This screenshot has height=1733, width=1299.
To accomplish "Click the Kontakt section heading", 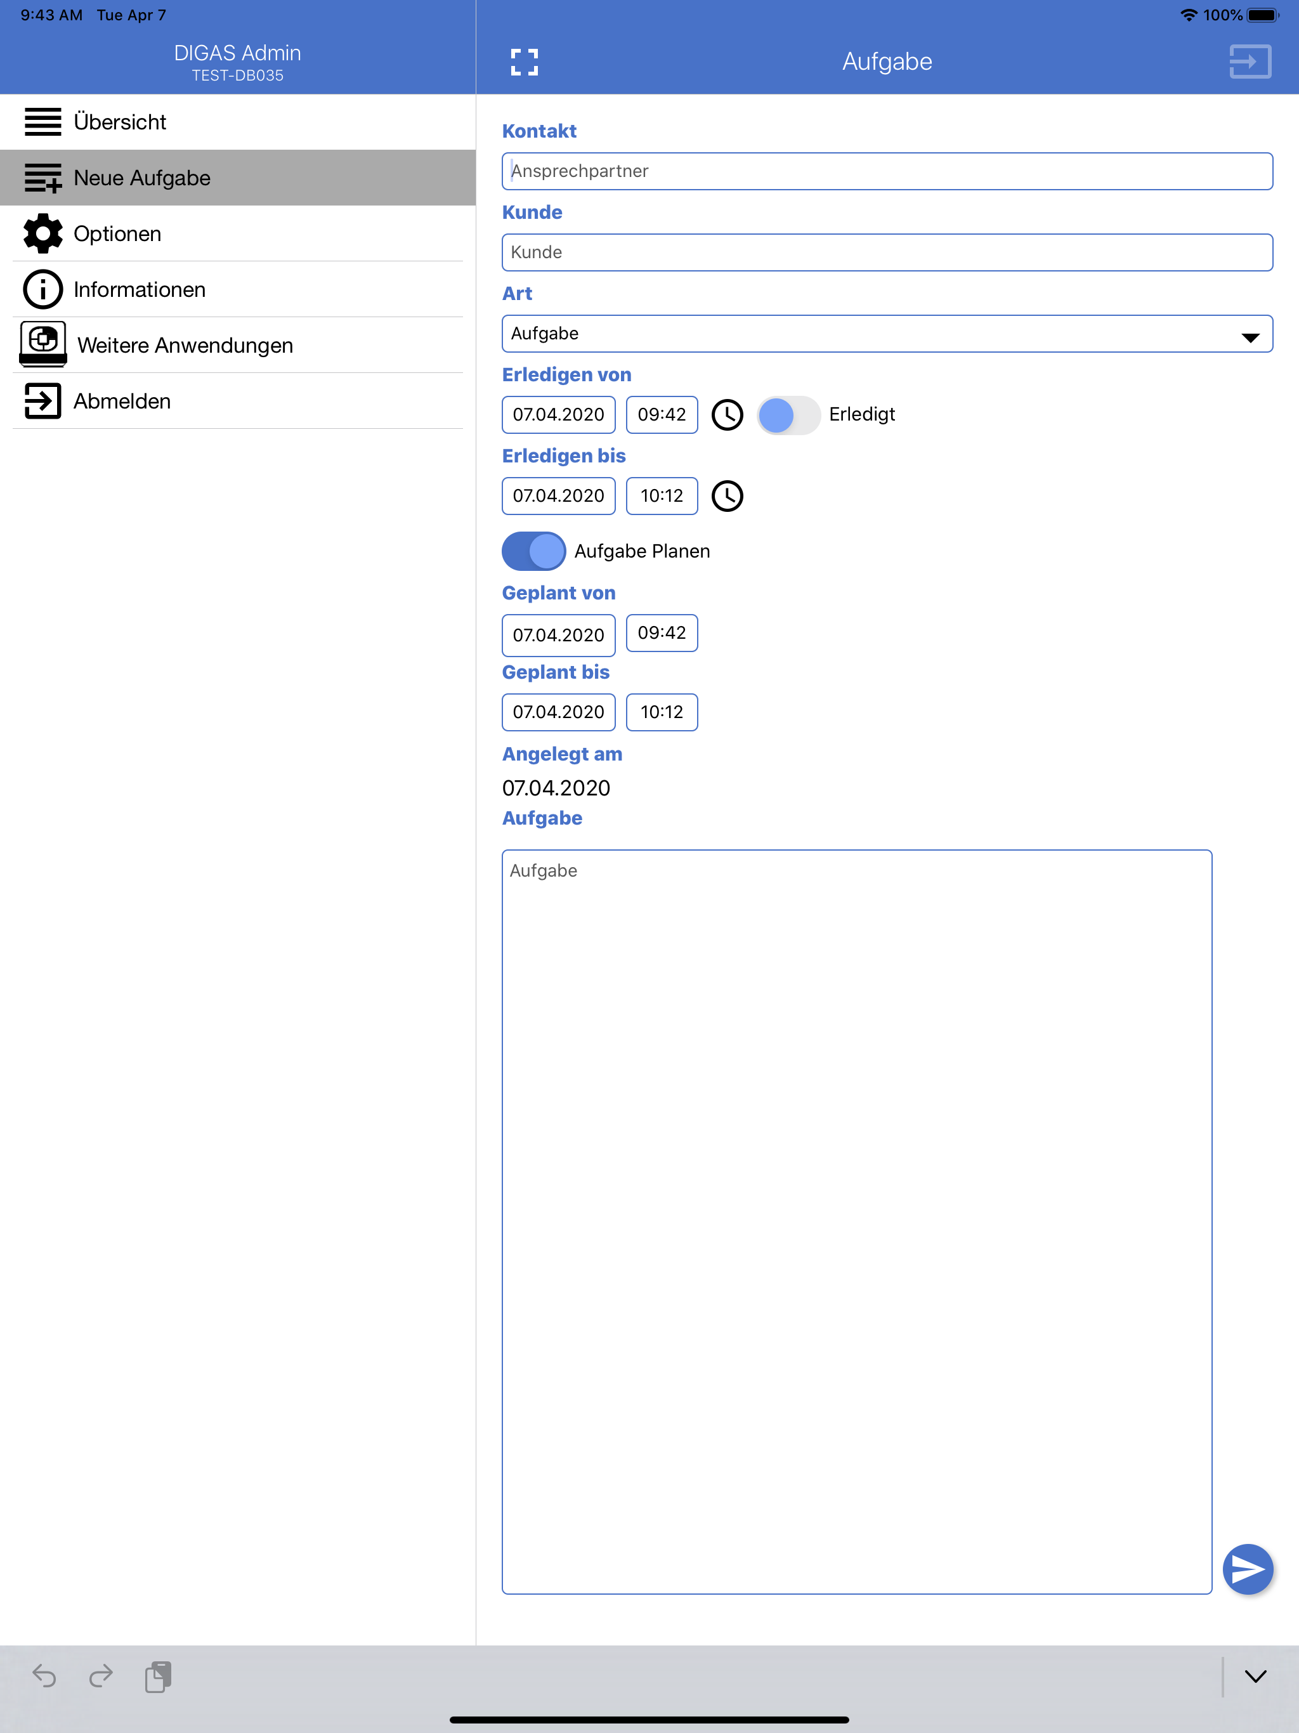I will [539, 131].
